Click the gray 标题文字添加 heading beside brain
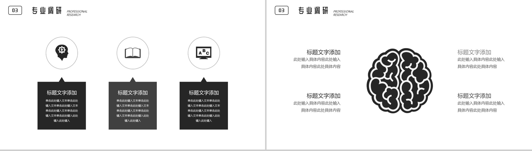532x151 pixels. (x=474, y=52)
